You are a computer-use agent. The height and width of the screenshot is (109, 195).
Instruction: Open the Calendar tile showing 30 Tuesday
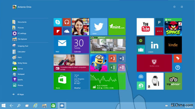pyautogui.click(x=80, y=45)
